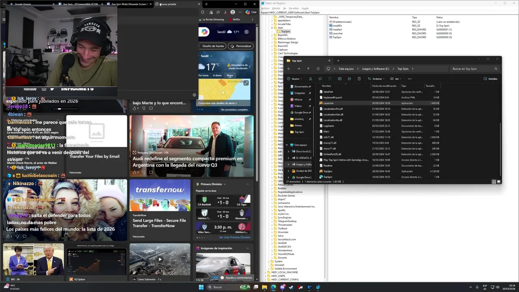Image resolution: width=519 pixels, height=292 pixels.
Task: Open Música in Explorer quick access
Action: pos(298,99)
